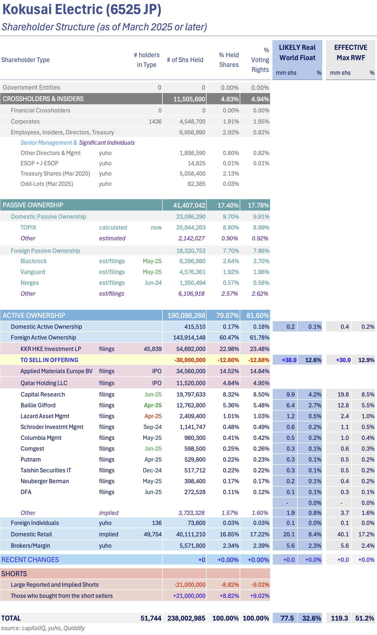Click the Kokusai Electric (6525 JP) title
The height and width of the screenshot is (635, 377).
click(82, 10)
